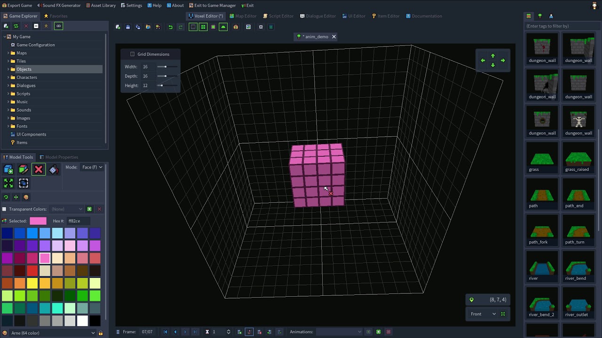The image size is (602, 338).
Task: Add a new animation with green plus
Action: 378,332
